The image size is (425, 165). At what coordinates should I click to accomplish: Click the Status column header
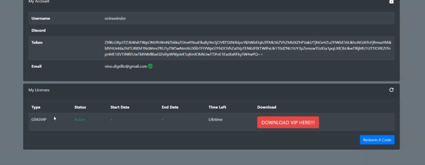80,107
